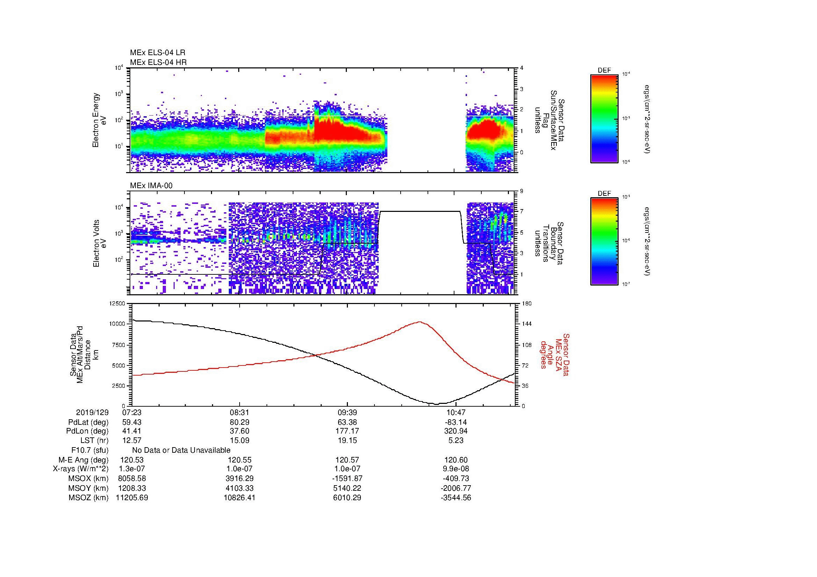Click the 'M-E Ang (deg)' row label
This screenshot has height=577, width=817.
coord(83,460)
